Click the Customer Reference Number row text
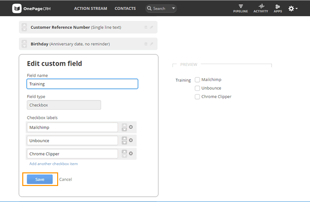This screenshot has height=202, width=310. point(76,27)
